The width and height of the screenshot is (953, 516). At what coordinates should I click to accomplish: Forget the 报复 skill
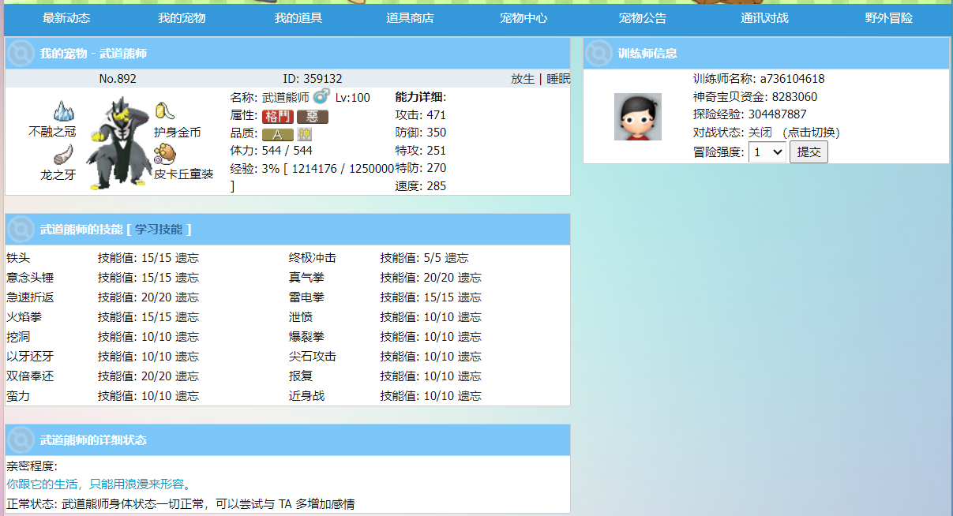point(470,376)
